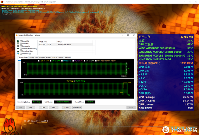199x135 pixels.
Task: Toggle CPU Core #3 graph checkbox
Action: 73,61
